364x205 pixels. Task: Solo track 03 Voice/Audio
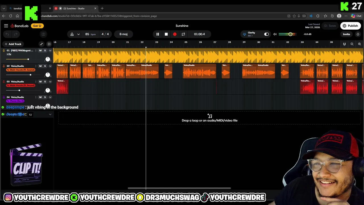[45, 82]
